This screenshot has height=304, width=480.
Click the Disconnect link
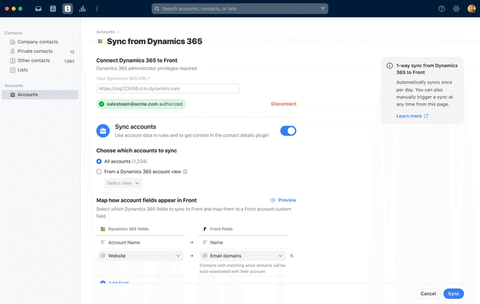[x=283, y=104]
